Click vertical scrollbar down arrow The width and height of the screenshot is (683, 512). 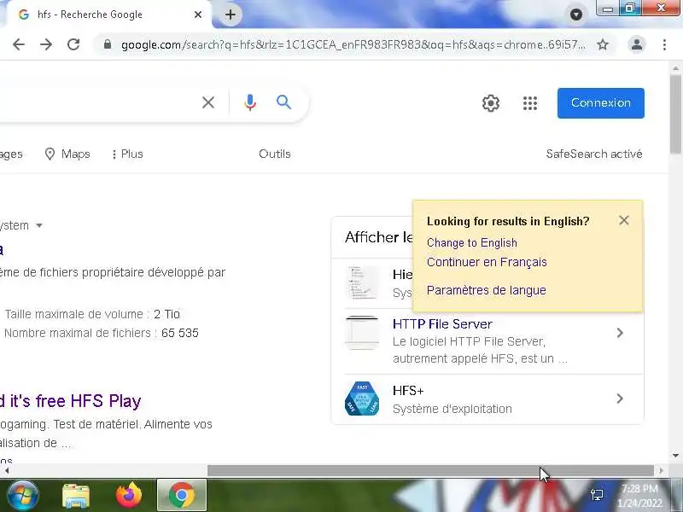point(675,456)
